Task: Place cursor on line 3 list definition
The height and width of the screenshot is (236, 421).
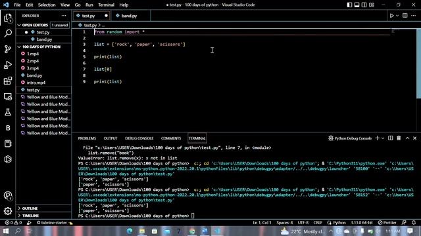Action: pyautogui.click(x=139, y=45)
